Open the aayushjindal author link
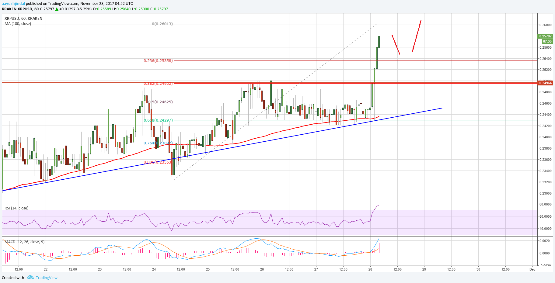Image resolution: width=555 pixels, height=283 pixels. [13, 4]
